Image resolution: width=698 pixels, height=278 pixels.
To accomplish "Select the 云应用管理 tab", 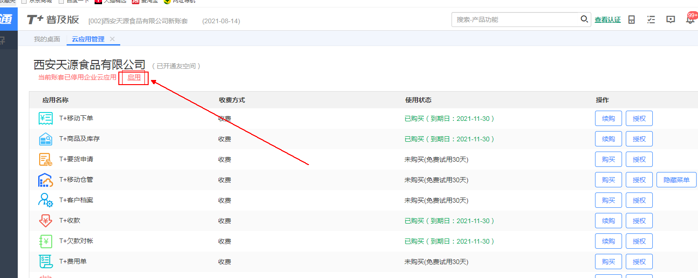I will pyautogui.click(x=88, y=39).
